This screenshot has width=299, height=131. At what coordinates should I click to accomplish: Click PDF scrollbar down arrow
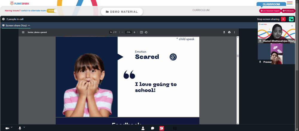pos(238,123)
